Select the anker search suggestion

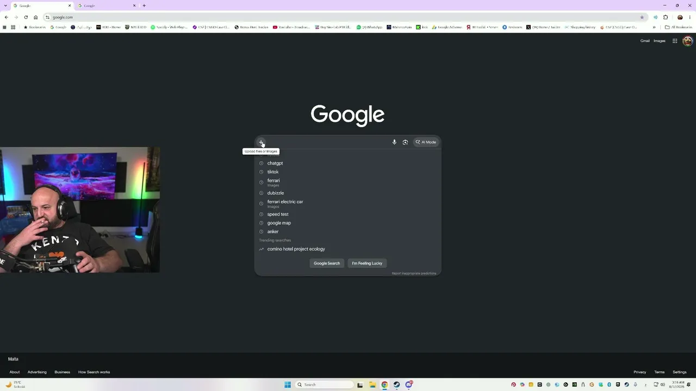point(348,231)
